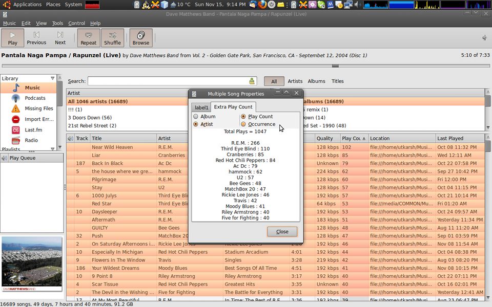Click the Dave Matthews Band album cover thumbnail
This screenshot has height=307, width=492.
pyautogui.click(x=32, y=264)
